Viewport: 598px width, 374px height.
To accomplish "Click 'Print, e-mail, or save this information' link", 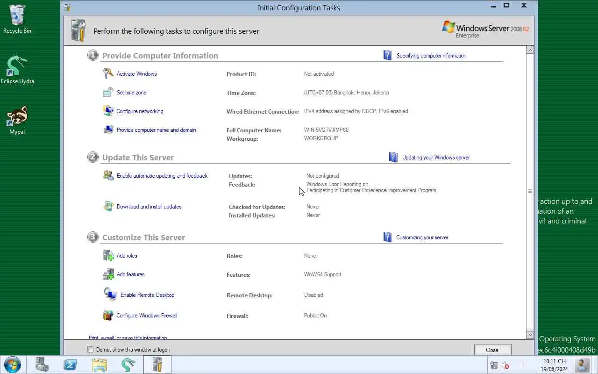I will point(128,338).
